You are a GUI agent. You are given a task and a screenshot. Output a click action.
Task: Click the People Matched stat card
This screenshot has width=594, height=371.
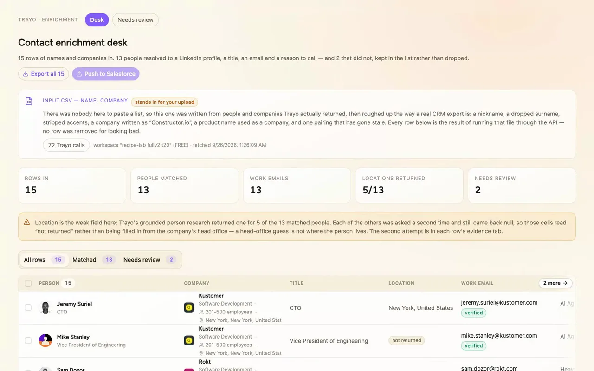(x=184, y=185)
